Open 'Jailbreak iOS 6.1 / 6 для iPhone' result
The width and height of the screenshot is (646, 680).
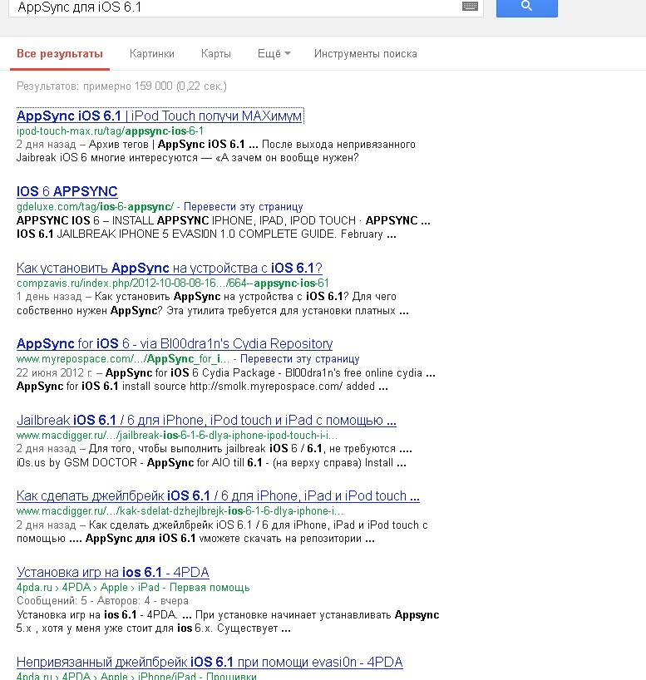[x=206, y=420]
